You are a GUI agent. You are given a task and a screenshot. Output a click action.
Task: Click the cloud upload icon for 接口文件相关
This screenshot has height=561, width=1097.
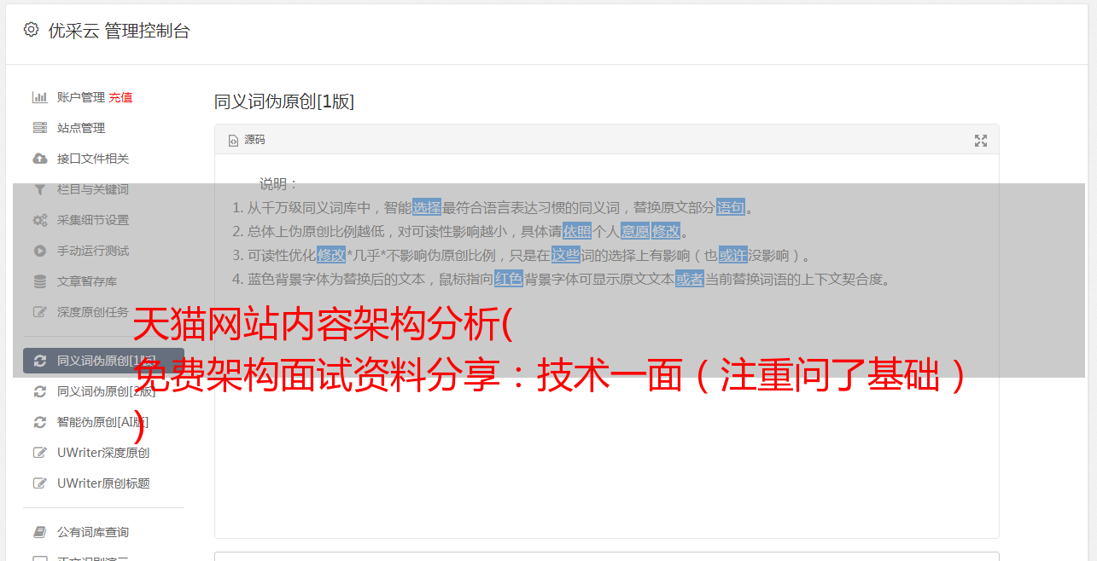39,159
